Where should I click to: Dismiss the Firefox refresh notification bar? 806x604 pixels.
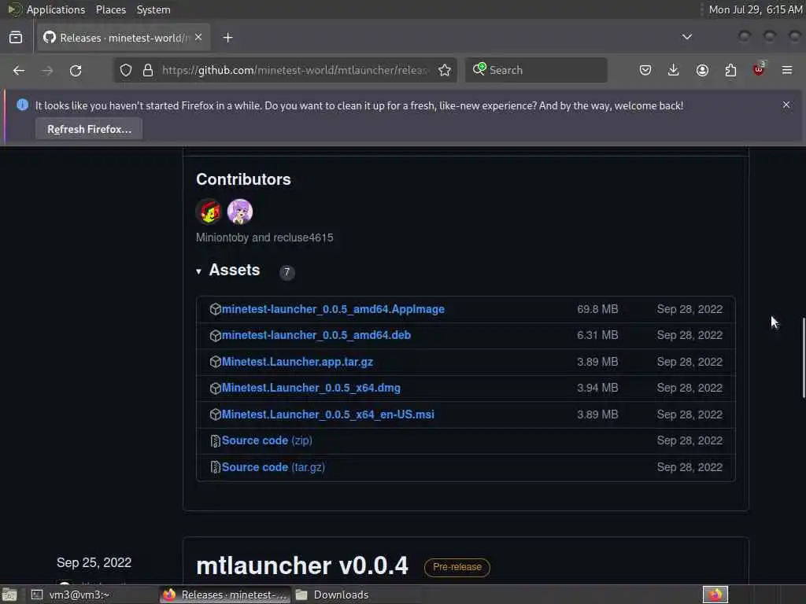click(x=786, y=105)
